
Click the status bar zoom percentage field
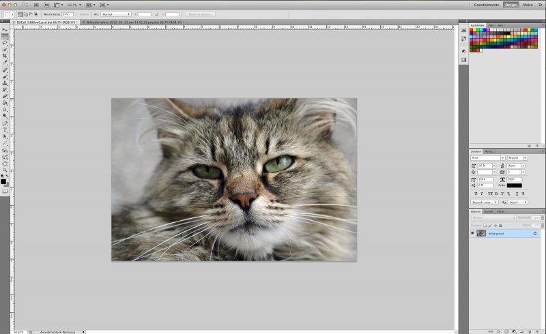(19, 332)
